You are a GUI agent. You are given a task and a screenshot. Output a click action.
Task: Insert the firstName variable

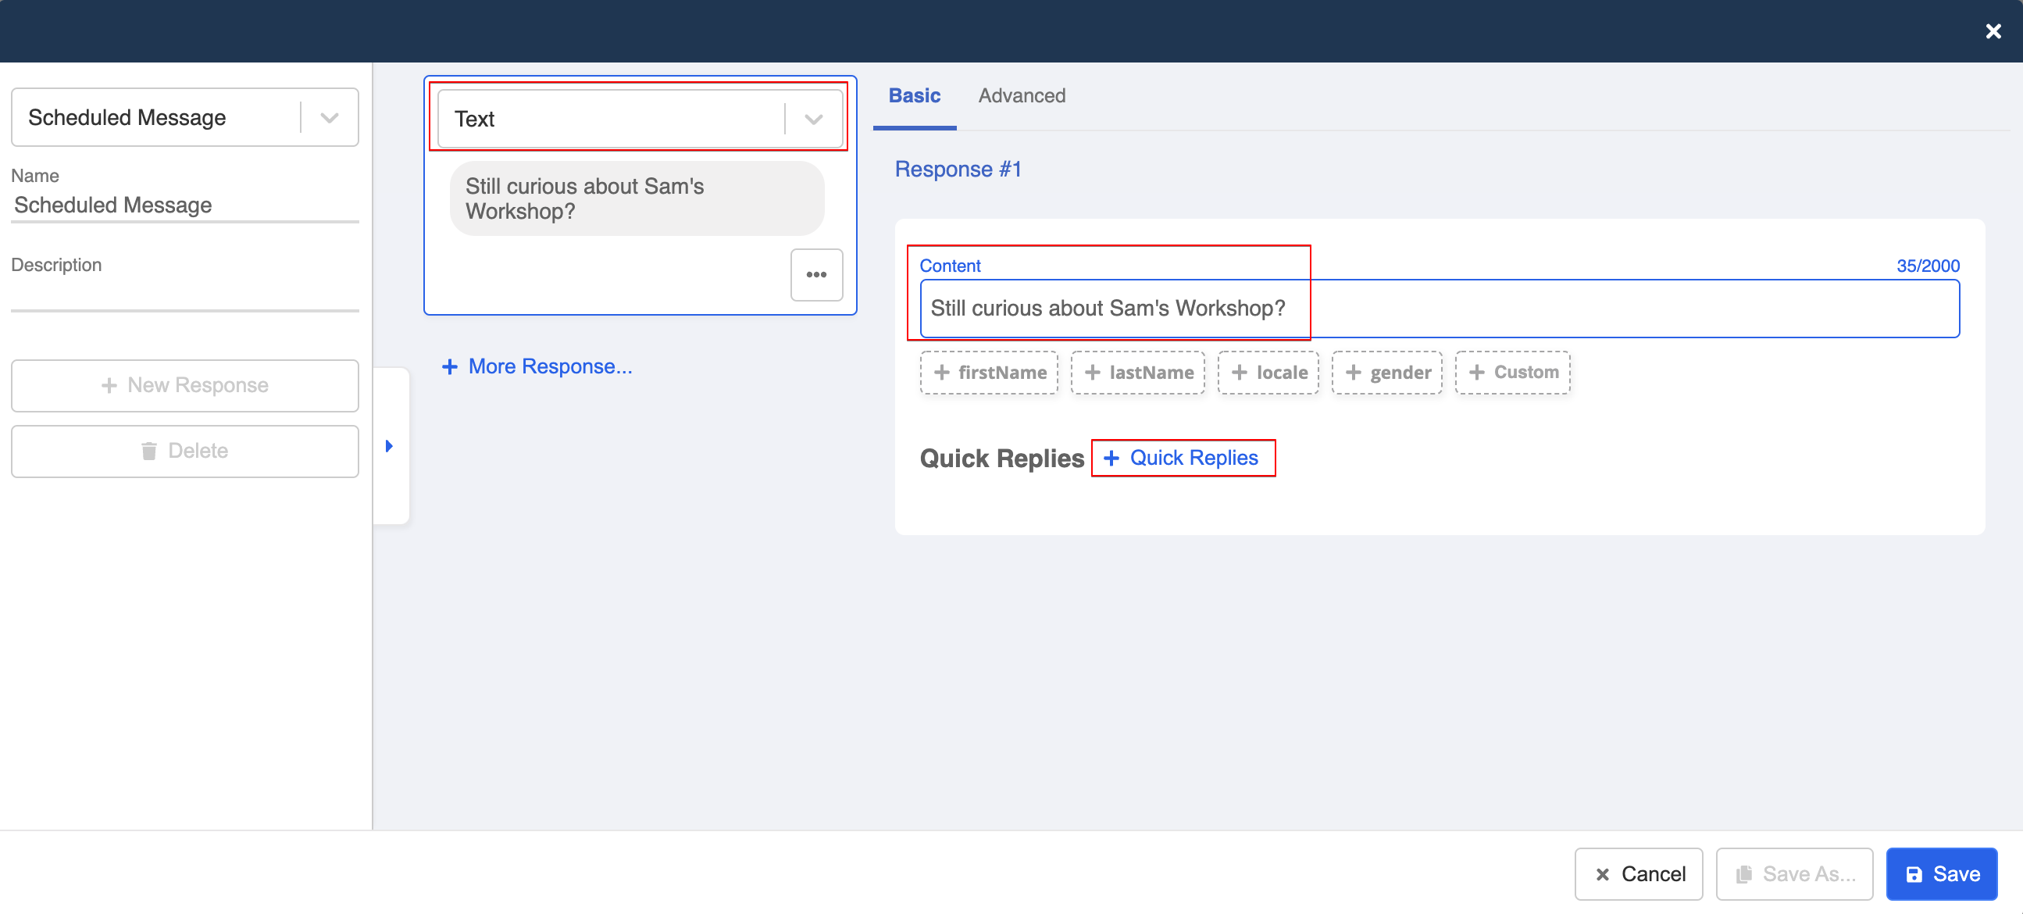coord(989,372)
